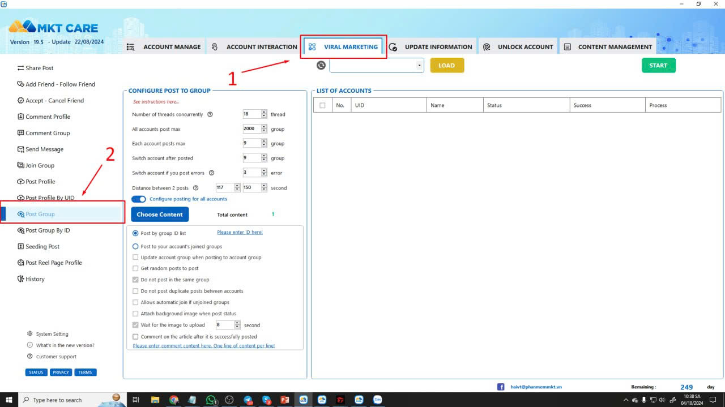Screen dimensions: 725x407
Task: Open the Join Group feature
Action: click(x=39, y=165)
